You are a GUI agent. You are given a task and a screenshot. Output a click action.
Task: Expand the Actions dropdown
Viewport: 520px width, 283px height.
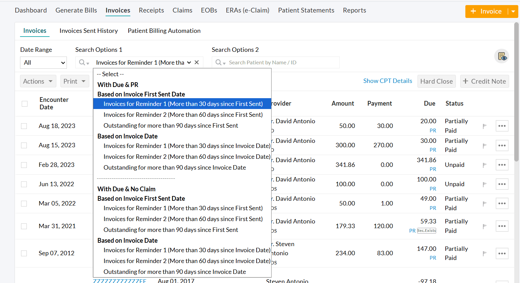pos(38,81)
